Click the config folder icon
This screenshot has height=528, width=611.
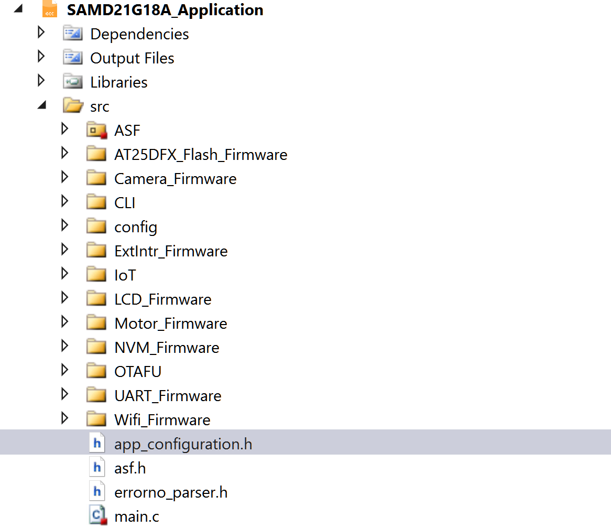coord(96,226)
